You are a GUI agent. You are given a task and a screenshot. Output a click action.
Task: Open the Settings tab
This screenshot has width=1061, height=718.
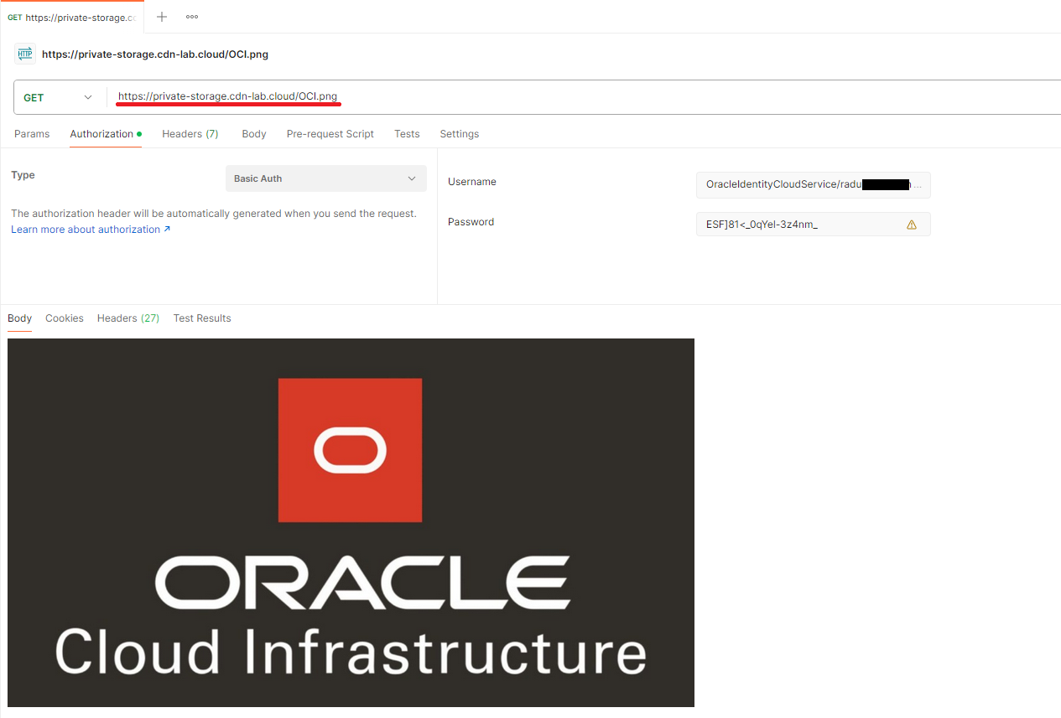click(x=459, y=134)
